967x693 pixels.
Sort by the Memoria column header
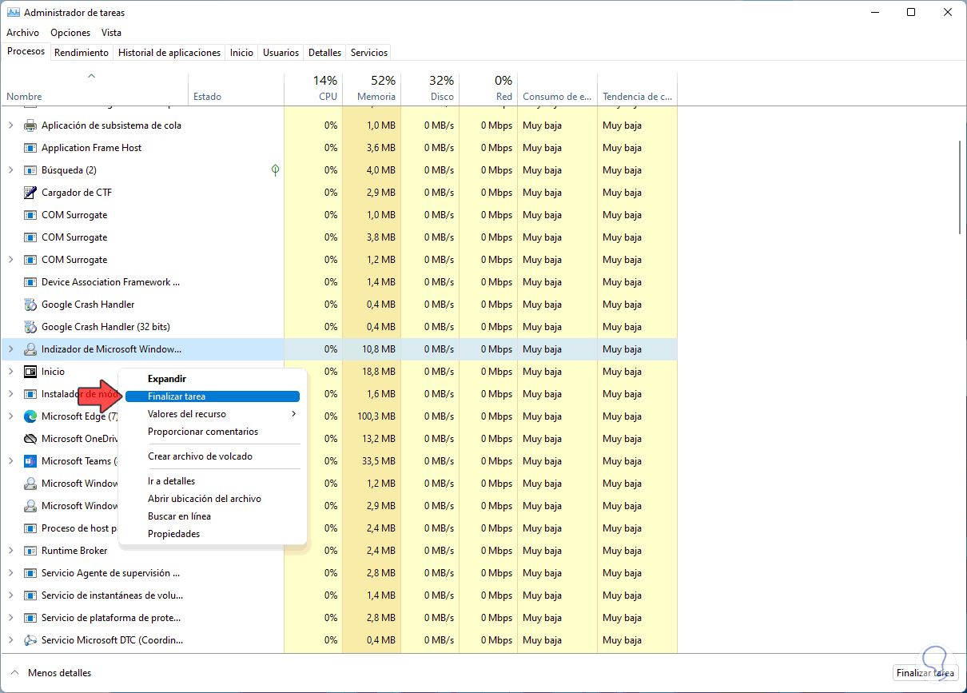[x=372, y=89]
